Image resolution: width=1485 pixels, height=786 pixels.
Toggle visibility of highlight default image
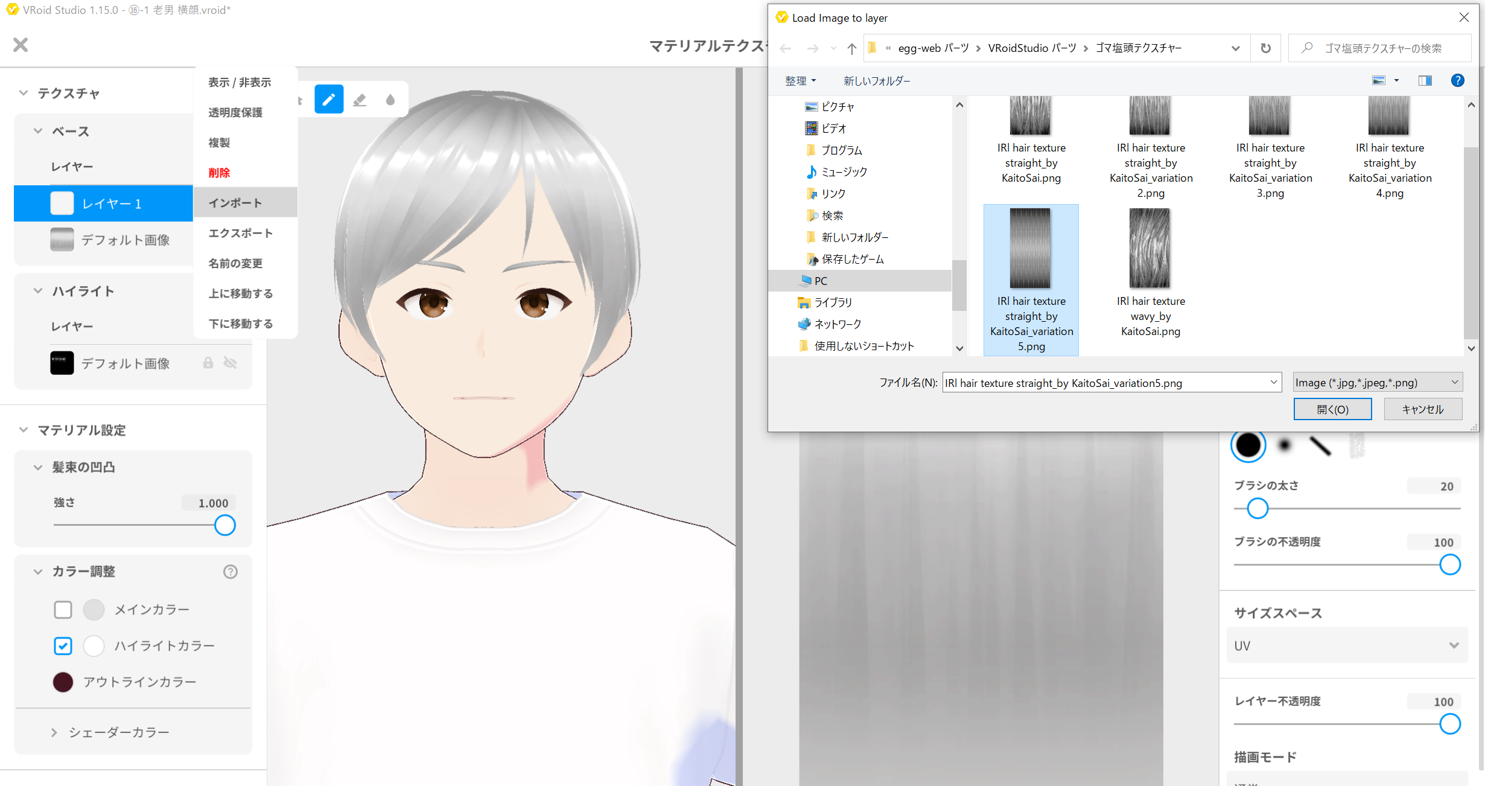click(230, 363)
